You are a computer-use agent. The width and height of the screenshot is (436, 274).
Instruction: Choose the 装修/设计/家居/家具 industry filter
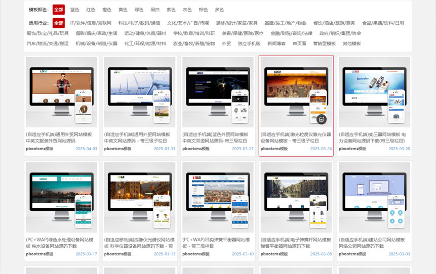click(236, 23)
